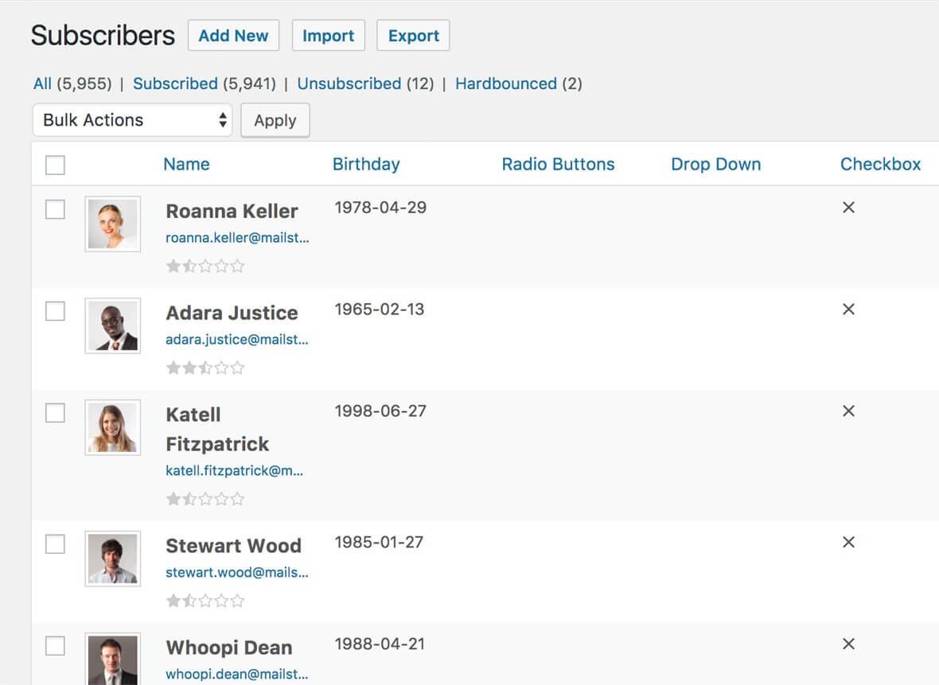The height and width of the screenshot is (685, 939).
Task: Toggle the select-all checkbox in table header
Action: tap(55, 165)
